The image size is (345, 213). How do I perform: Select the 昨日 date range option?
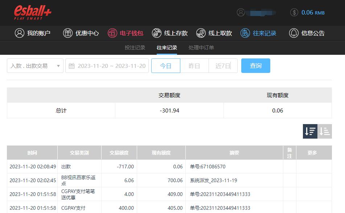pyautogui.click(x=194, y=66)
